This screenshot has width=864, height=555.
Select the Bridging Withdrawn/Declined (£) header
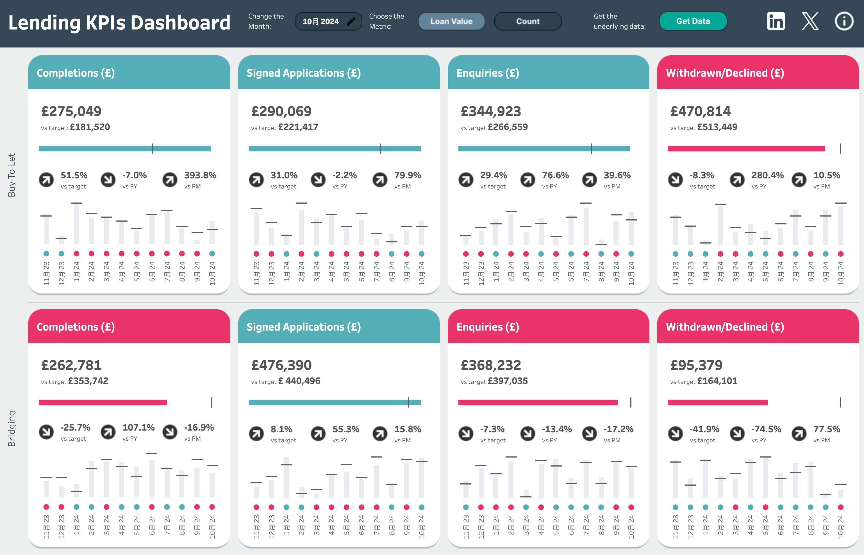(757, 327)
